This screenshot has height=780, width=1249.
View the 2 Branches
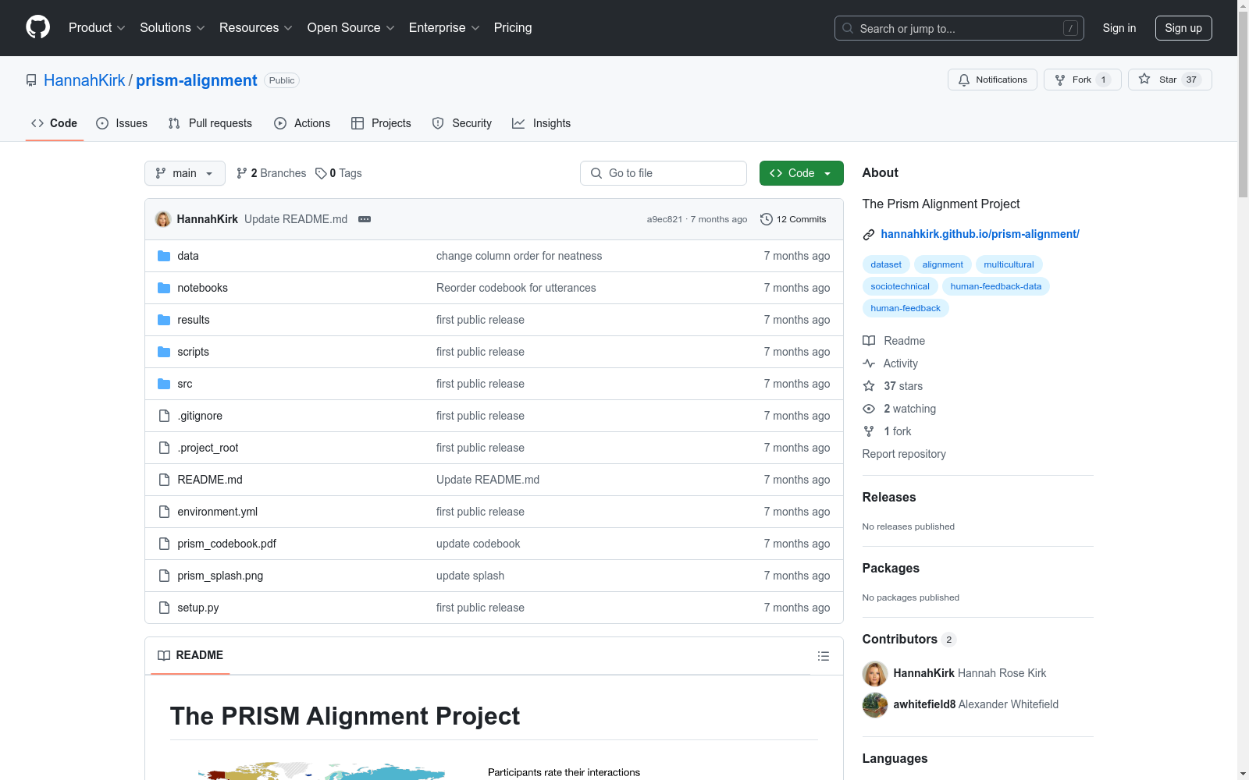coord(272,173)
